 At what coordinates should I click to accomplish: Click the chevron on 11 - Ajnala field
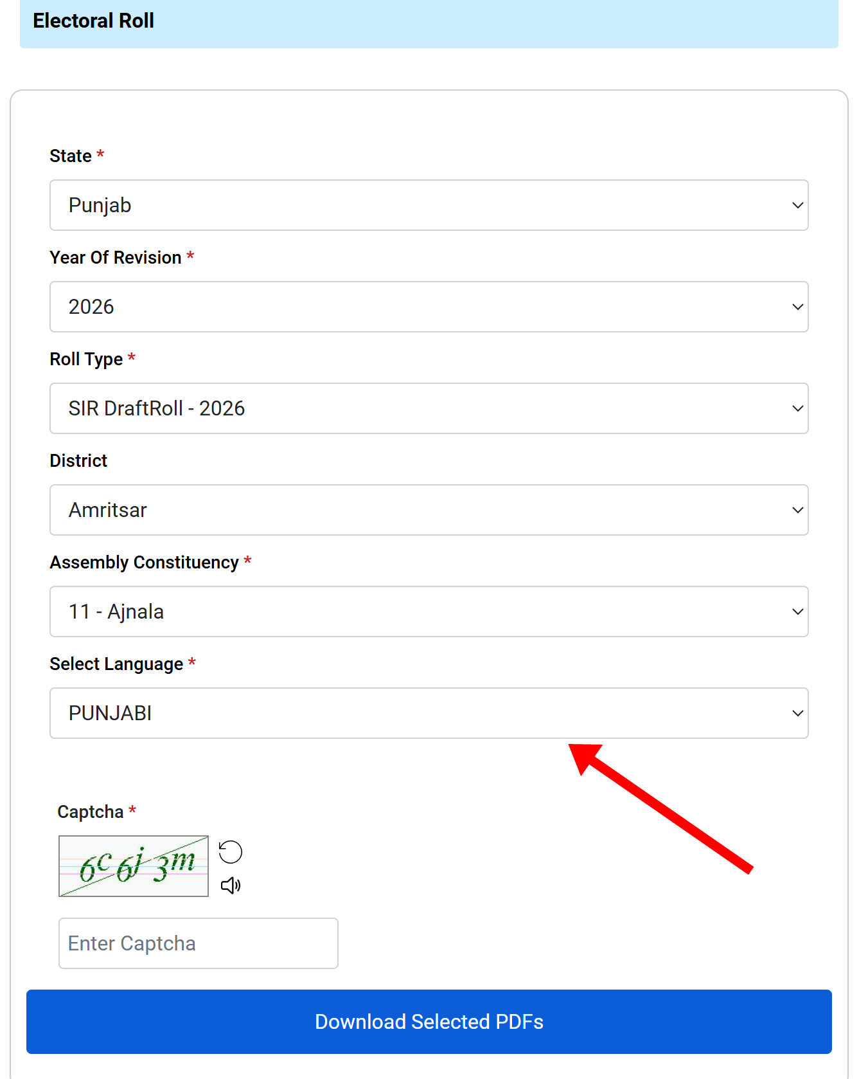point(797,612)
